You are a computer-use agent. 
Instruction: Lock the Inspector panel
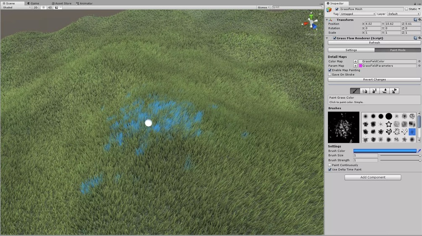415,3
